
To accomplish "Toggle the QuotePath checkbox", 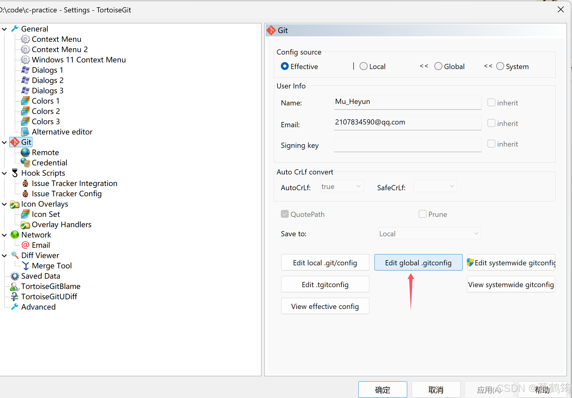I will pyautogui.click(x=285, y=214).
